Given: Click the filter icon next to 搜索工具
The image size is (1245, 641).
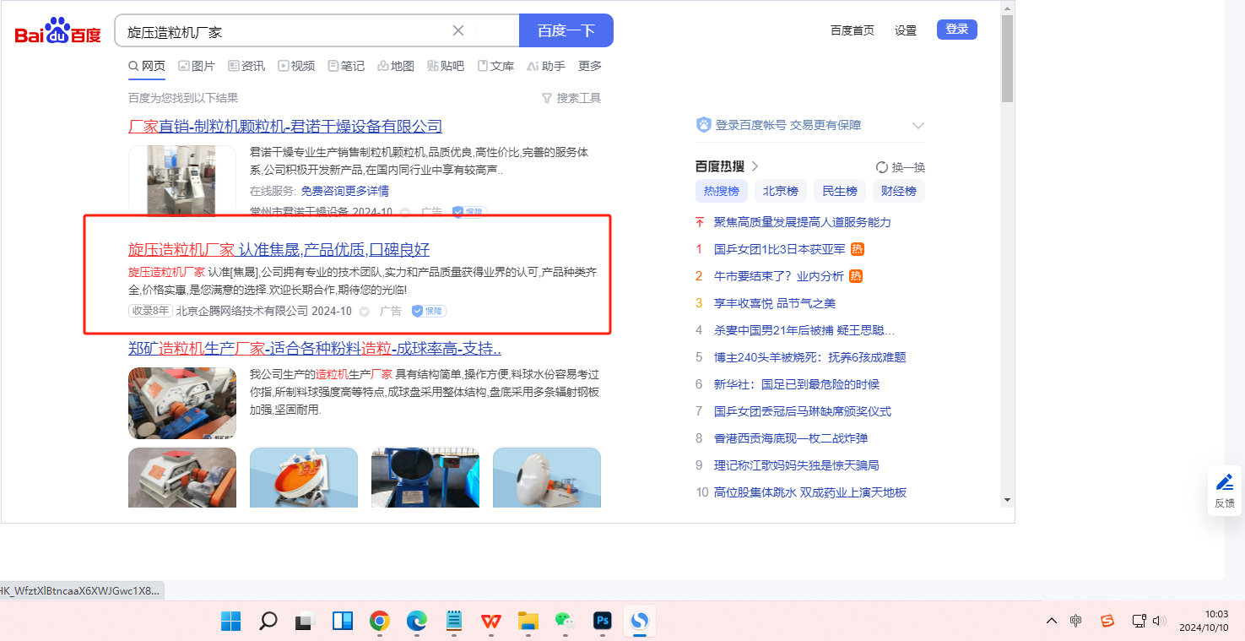Looking at the screenshot, I should (546, 98).
